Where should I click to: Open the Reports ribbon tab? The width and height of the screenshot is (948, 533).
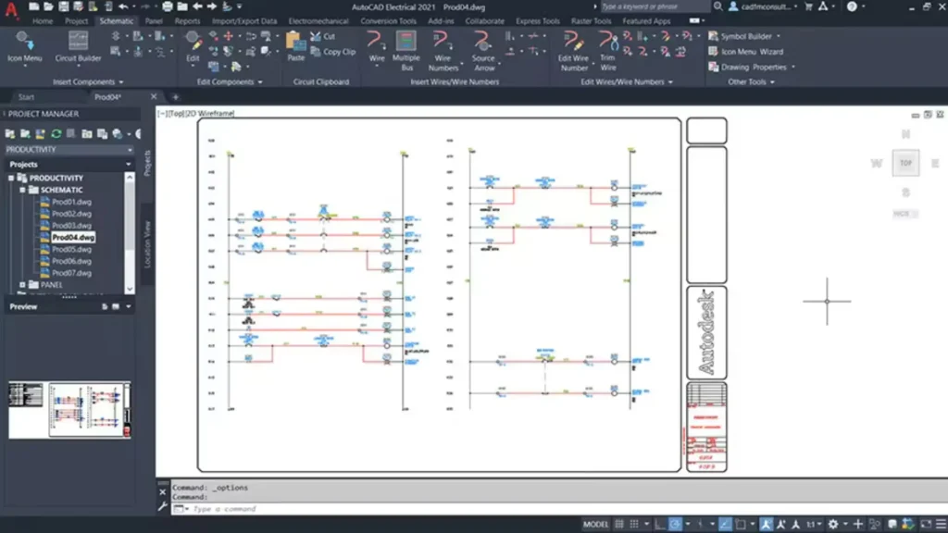click(x=187, y=20)
